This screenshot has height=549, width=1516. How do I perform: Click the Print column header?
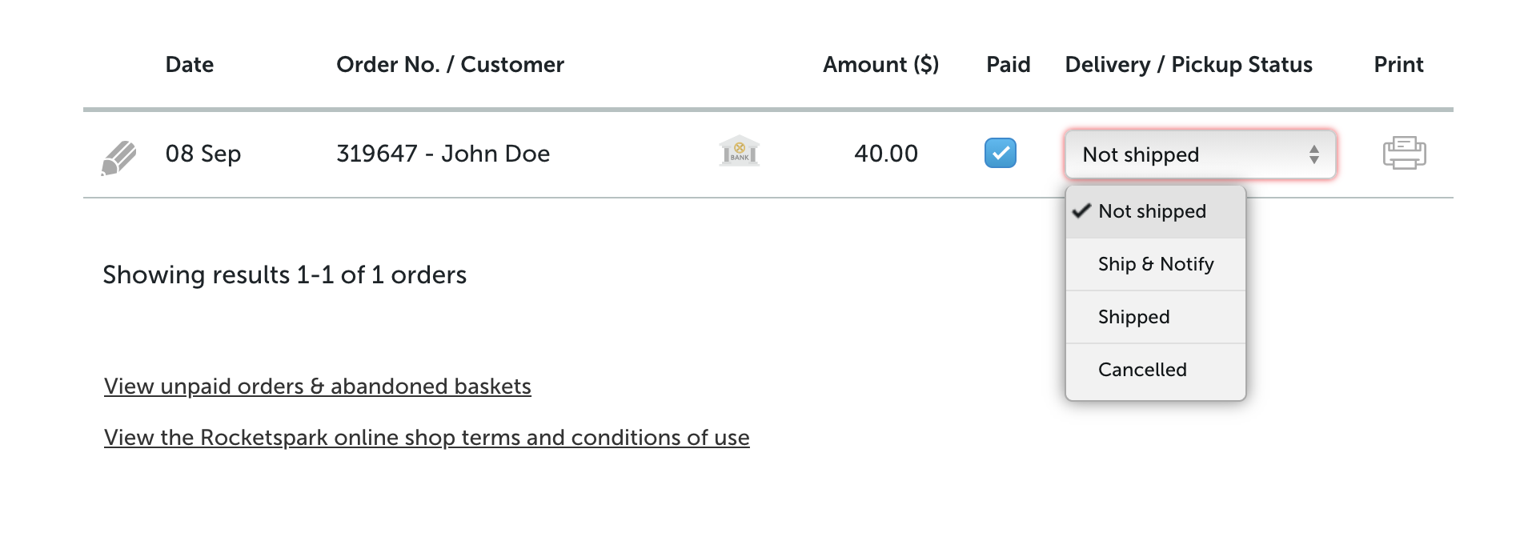[x=1398, y=65]
